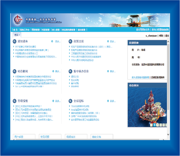Open the first notice link under 通知通告

(25, 47)
